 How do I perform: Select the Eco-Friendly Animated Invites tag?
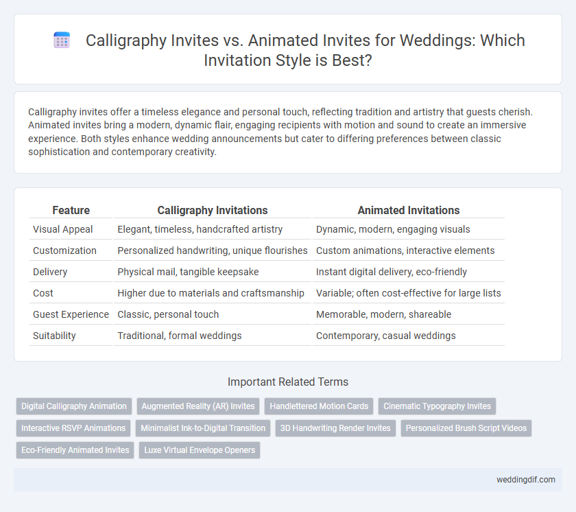click(x=75, y=450)
